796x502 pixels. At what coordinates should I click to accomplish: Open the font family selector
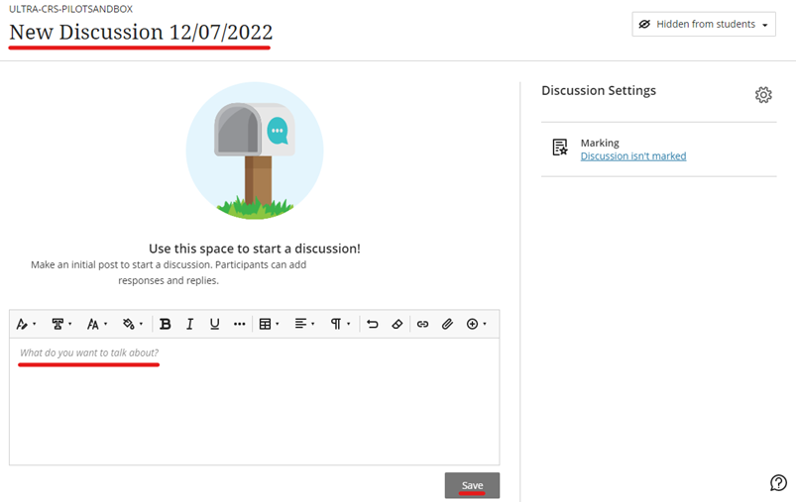click(x=57, y=324)
